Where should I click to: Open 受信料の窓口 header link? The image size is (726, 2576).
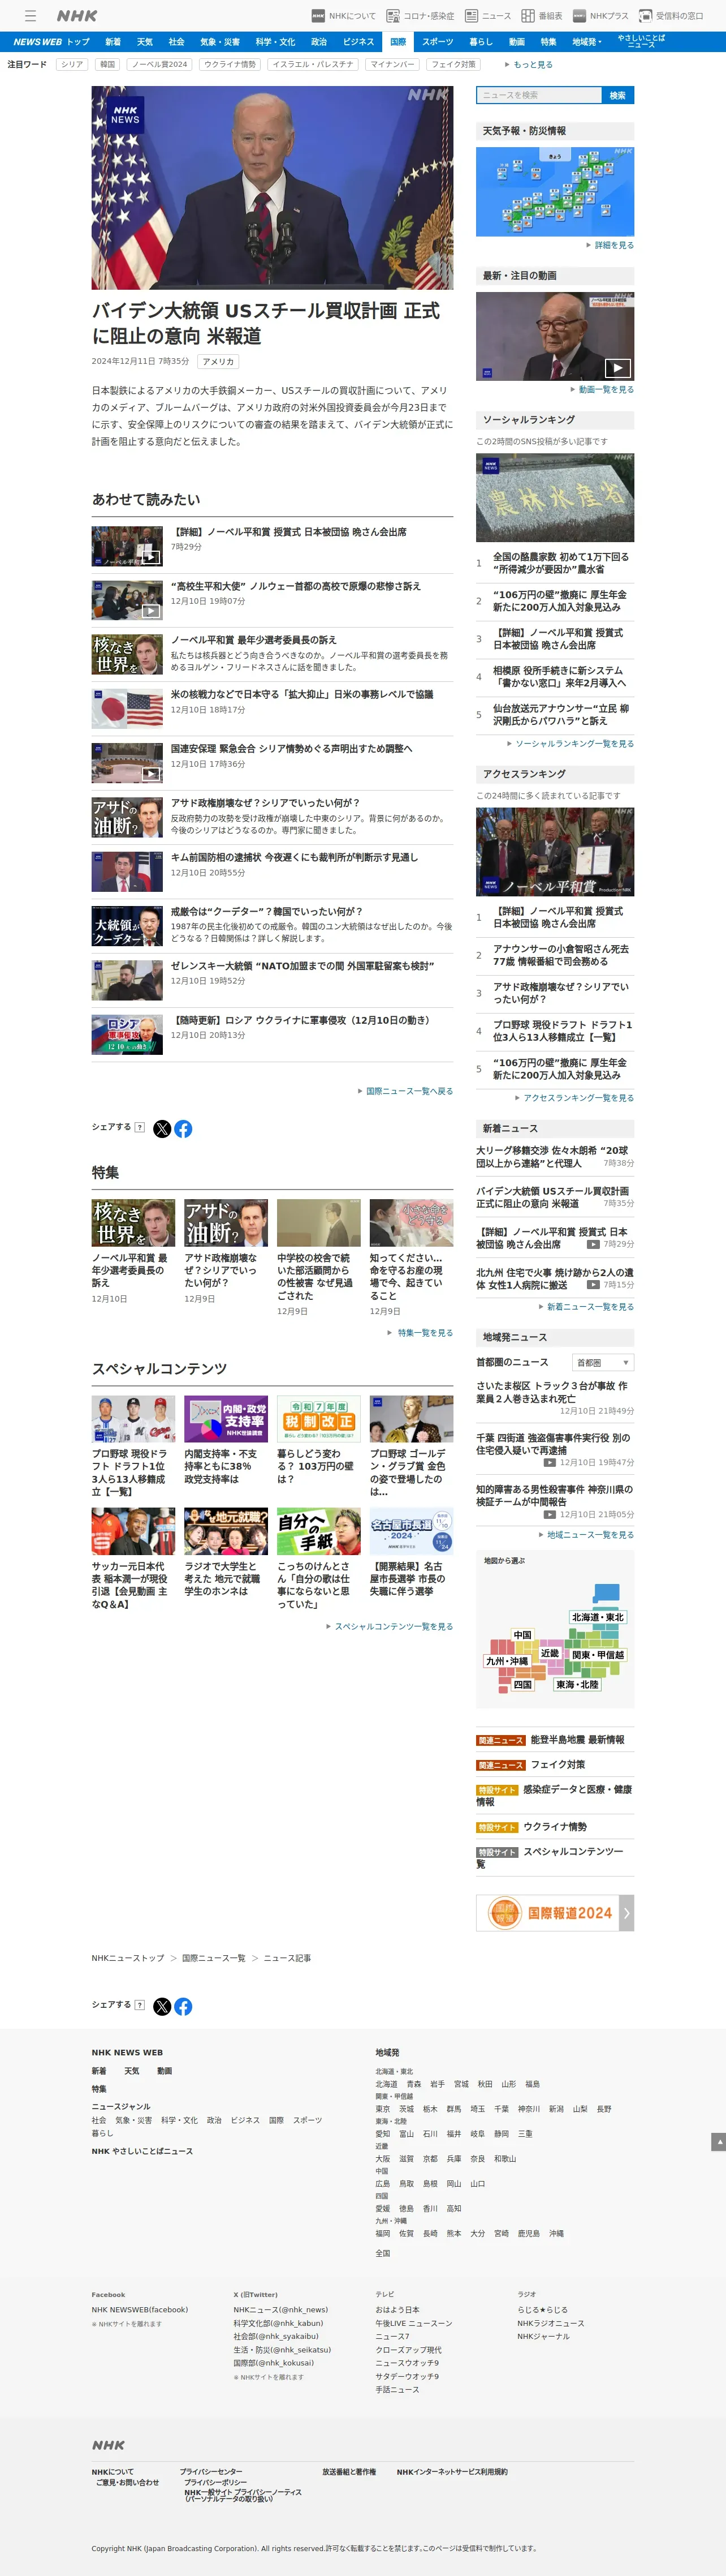coord(671,16)
